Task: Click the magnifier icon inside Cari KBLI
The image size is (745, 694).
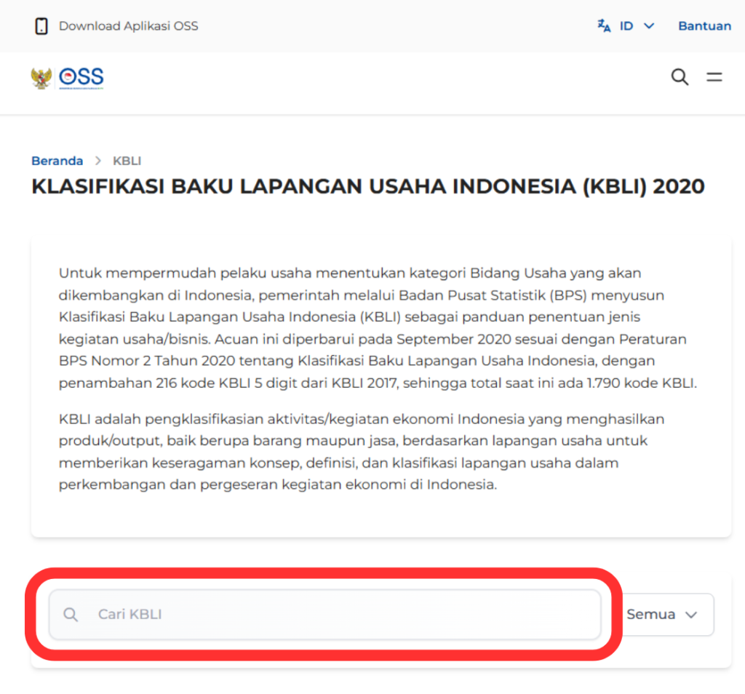Action: (71, 615)
